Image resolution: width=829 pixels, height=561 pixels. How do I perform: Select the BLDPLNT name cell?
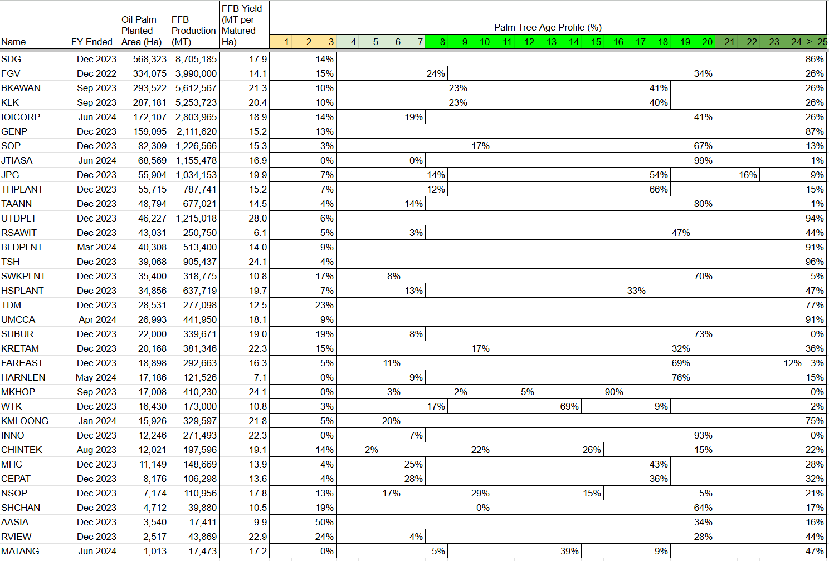click(35, 247)
